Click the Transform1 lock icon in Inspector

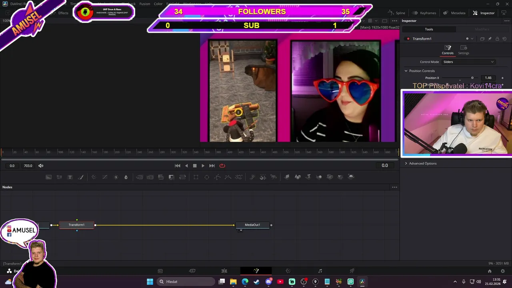(497, 39)
